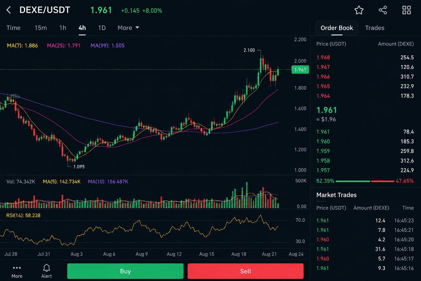
Task: Click the 47.65% sell percentage
Action: (x=405, y=181)
